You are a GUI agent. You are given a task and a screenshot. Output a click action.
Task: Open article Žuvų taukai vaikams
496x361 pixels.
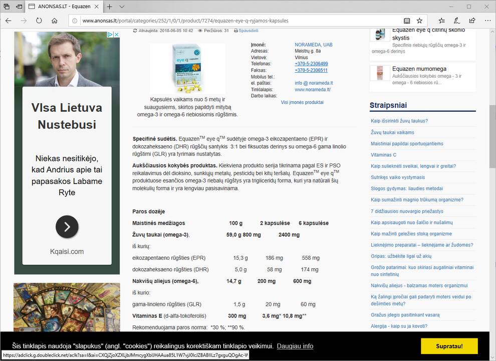tap(392, 132)
